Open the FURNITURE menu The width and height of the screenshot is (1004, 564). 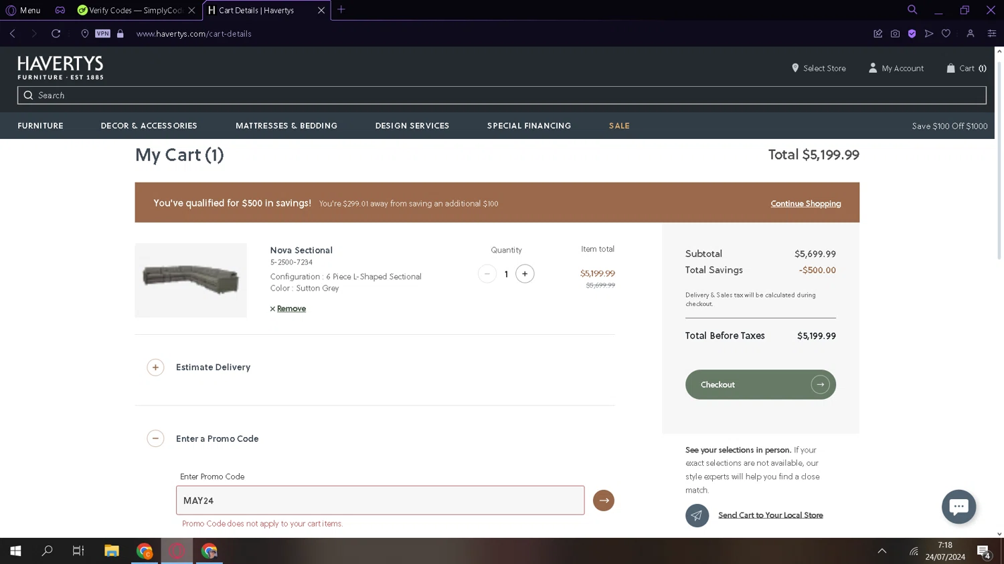coord(40,126)
